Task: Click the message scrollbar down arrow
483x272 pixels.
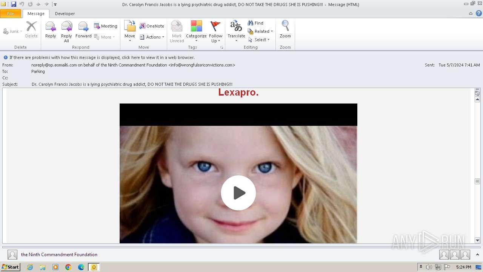Action: pyautogui.click(x=477, y=240)
